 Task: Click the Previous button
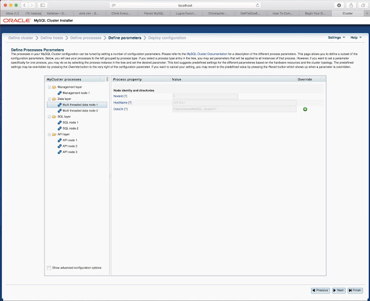point(320,291)
